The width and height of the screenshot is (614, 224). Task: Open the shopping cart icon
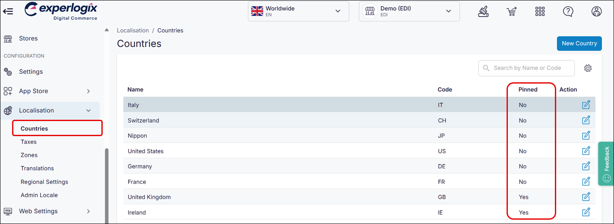click(512, 12)
